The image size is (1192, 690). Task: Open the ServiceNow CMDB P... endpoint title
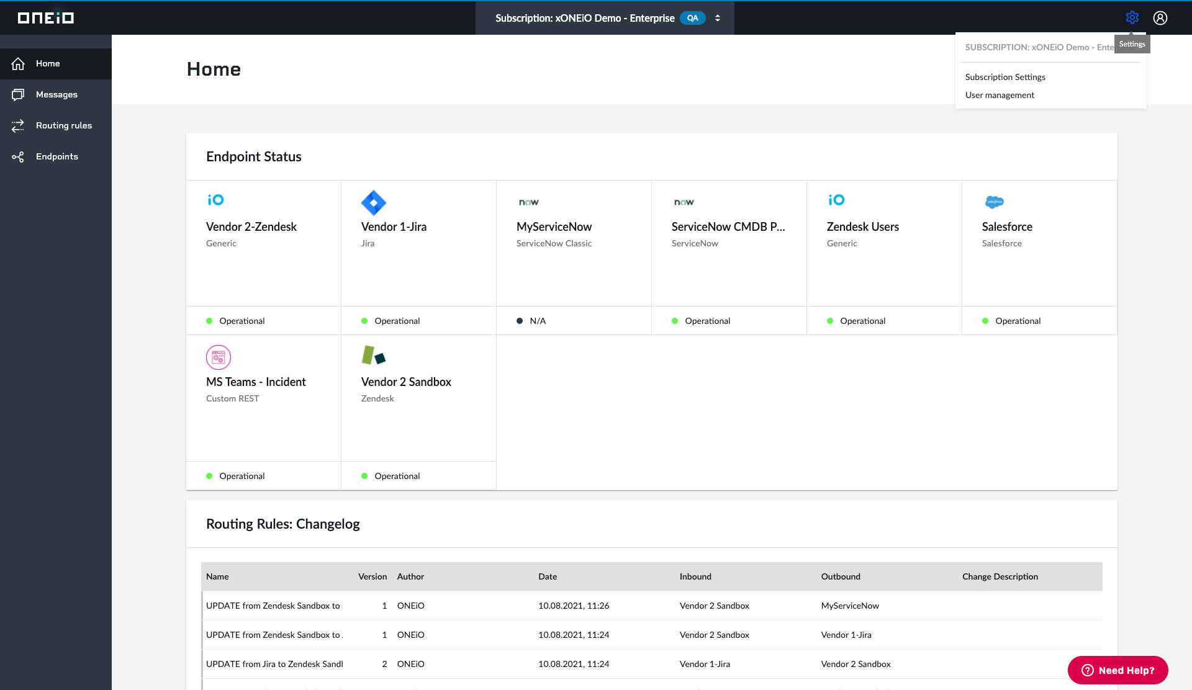click(728, 226)
